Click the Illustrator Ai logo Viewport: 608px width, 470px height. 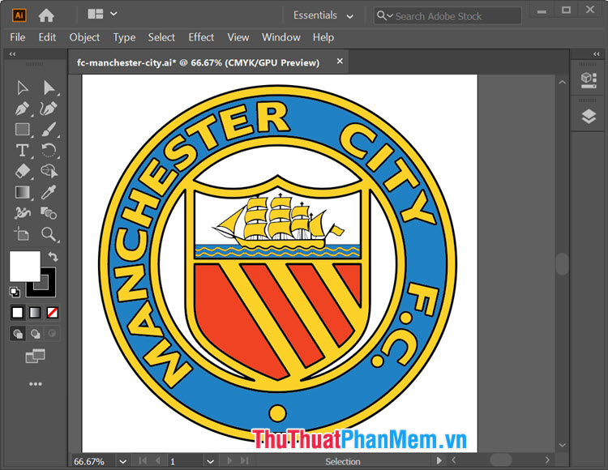19,15
